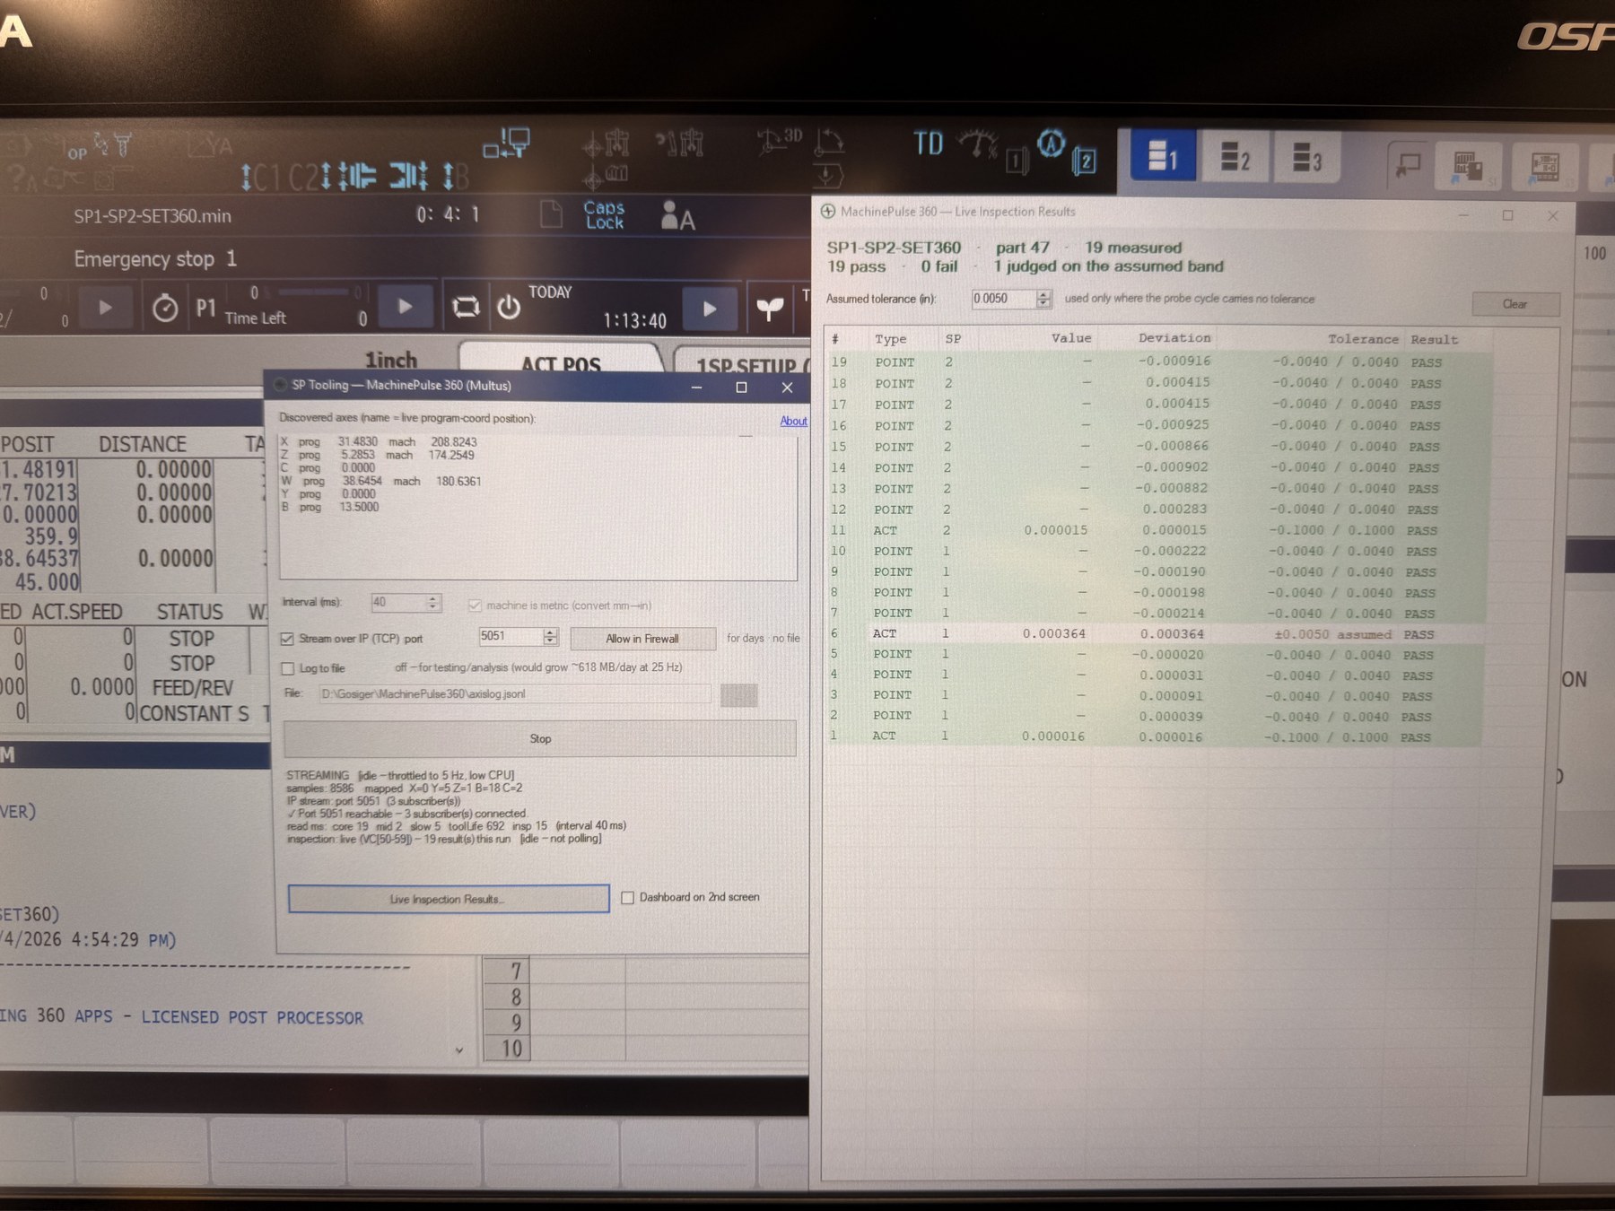Select inspection row 6 with assumed tolerance

point(1156,633)
